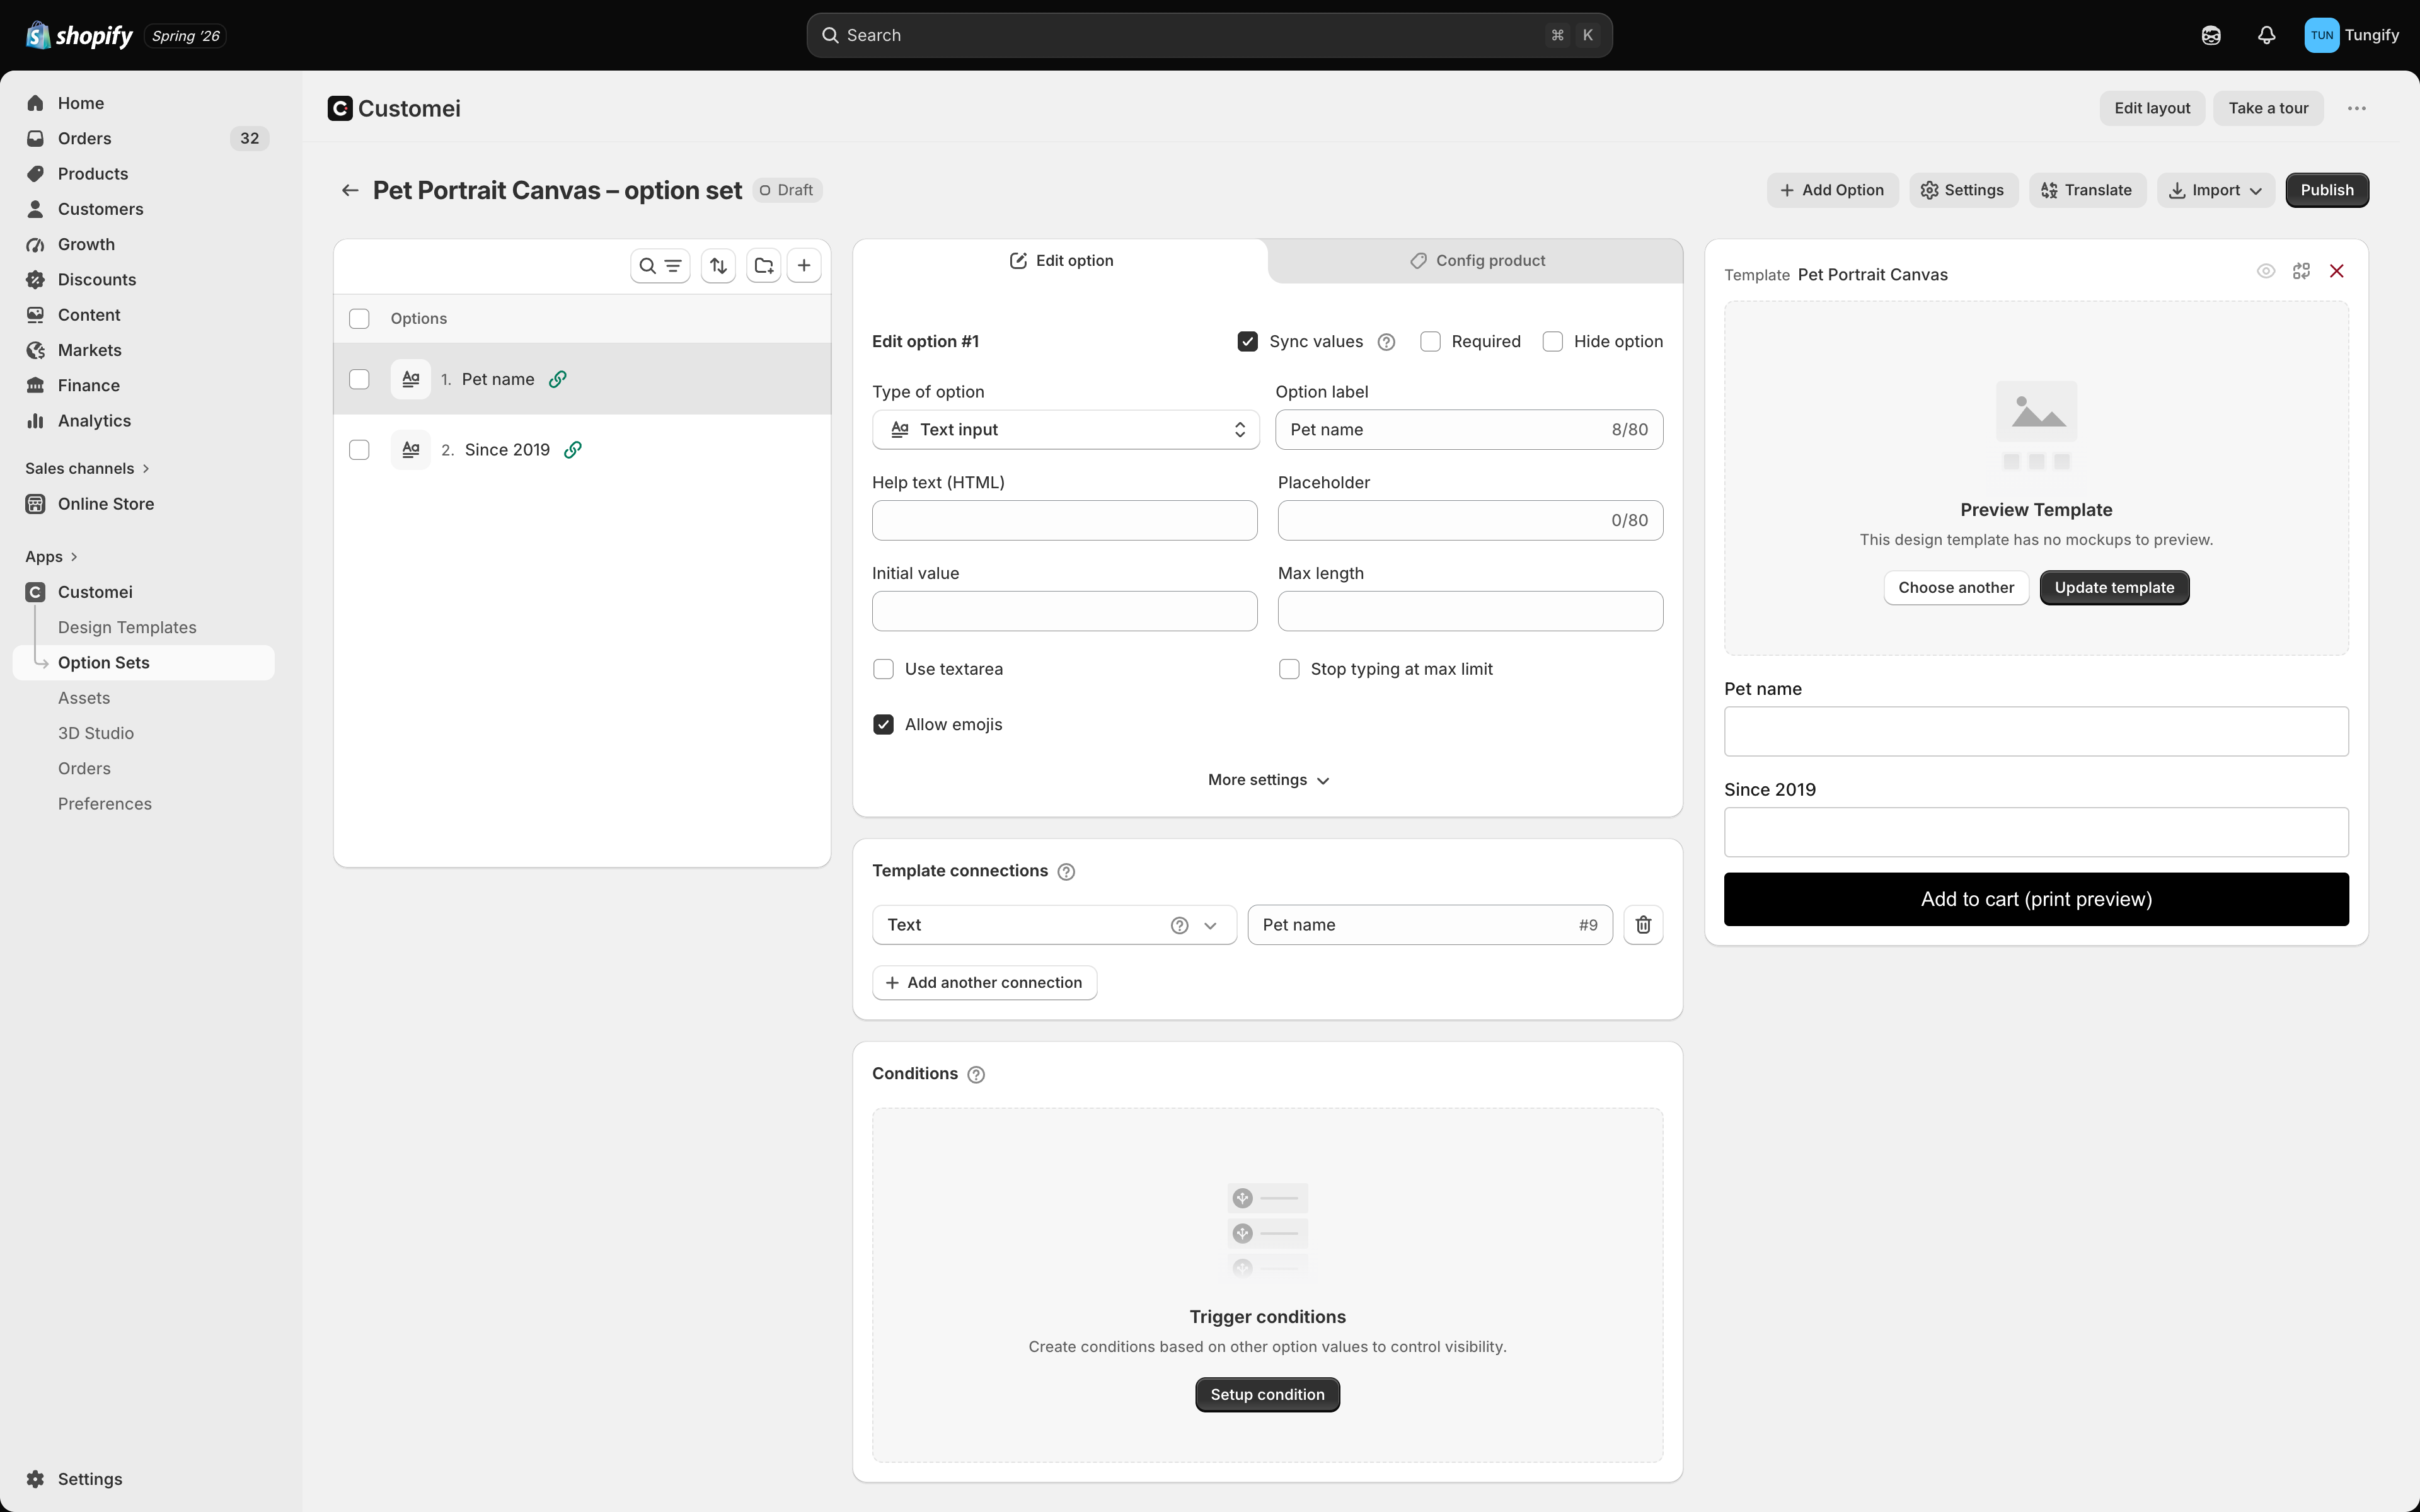Image resolution: width=2420 pixels, height=1512 pixels.
Task: Click the Conditions help icon
Action: pyautogui.click(x=976, y=1075)
